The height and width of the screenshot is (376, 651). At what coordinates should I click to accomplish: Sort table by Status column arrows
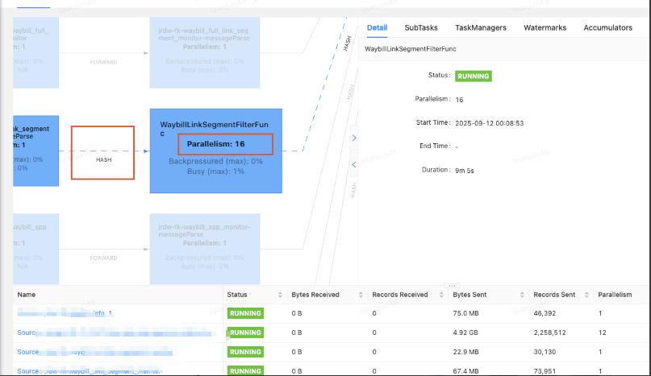(x=280, y=295)
